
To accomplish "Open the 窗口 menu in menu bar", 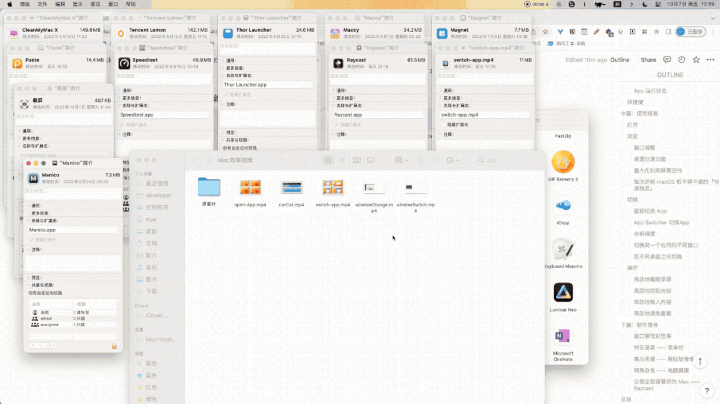I will click(113, 4).
